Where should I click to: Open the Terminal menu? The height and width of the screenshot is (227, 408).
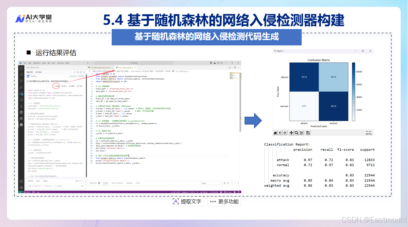(x=60, y=63)
